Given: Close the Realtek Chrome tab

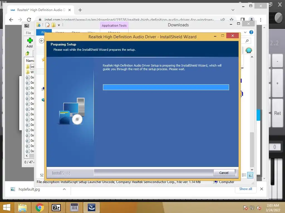Looking at the screenshot, I should click(69, 10).
